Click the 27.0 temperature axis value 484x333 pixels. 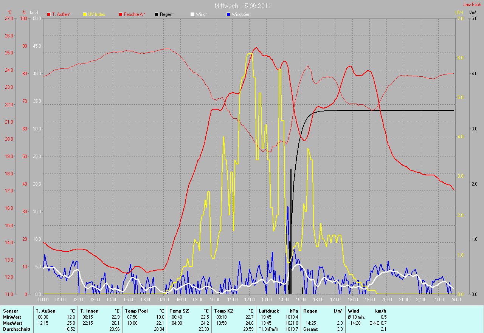9,18
